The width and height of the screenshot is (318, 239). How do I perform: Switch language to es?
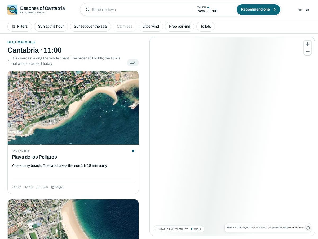[x=300, y=10]
